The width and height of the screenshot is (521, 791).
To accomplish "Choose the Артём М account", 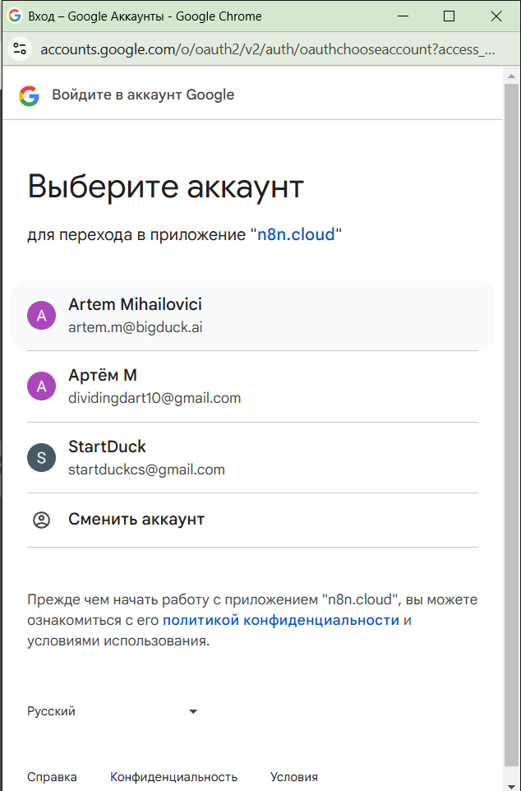I will point(252,386).
